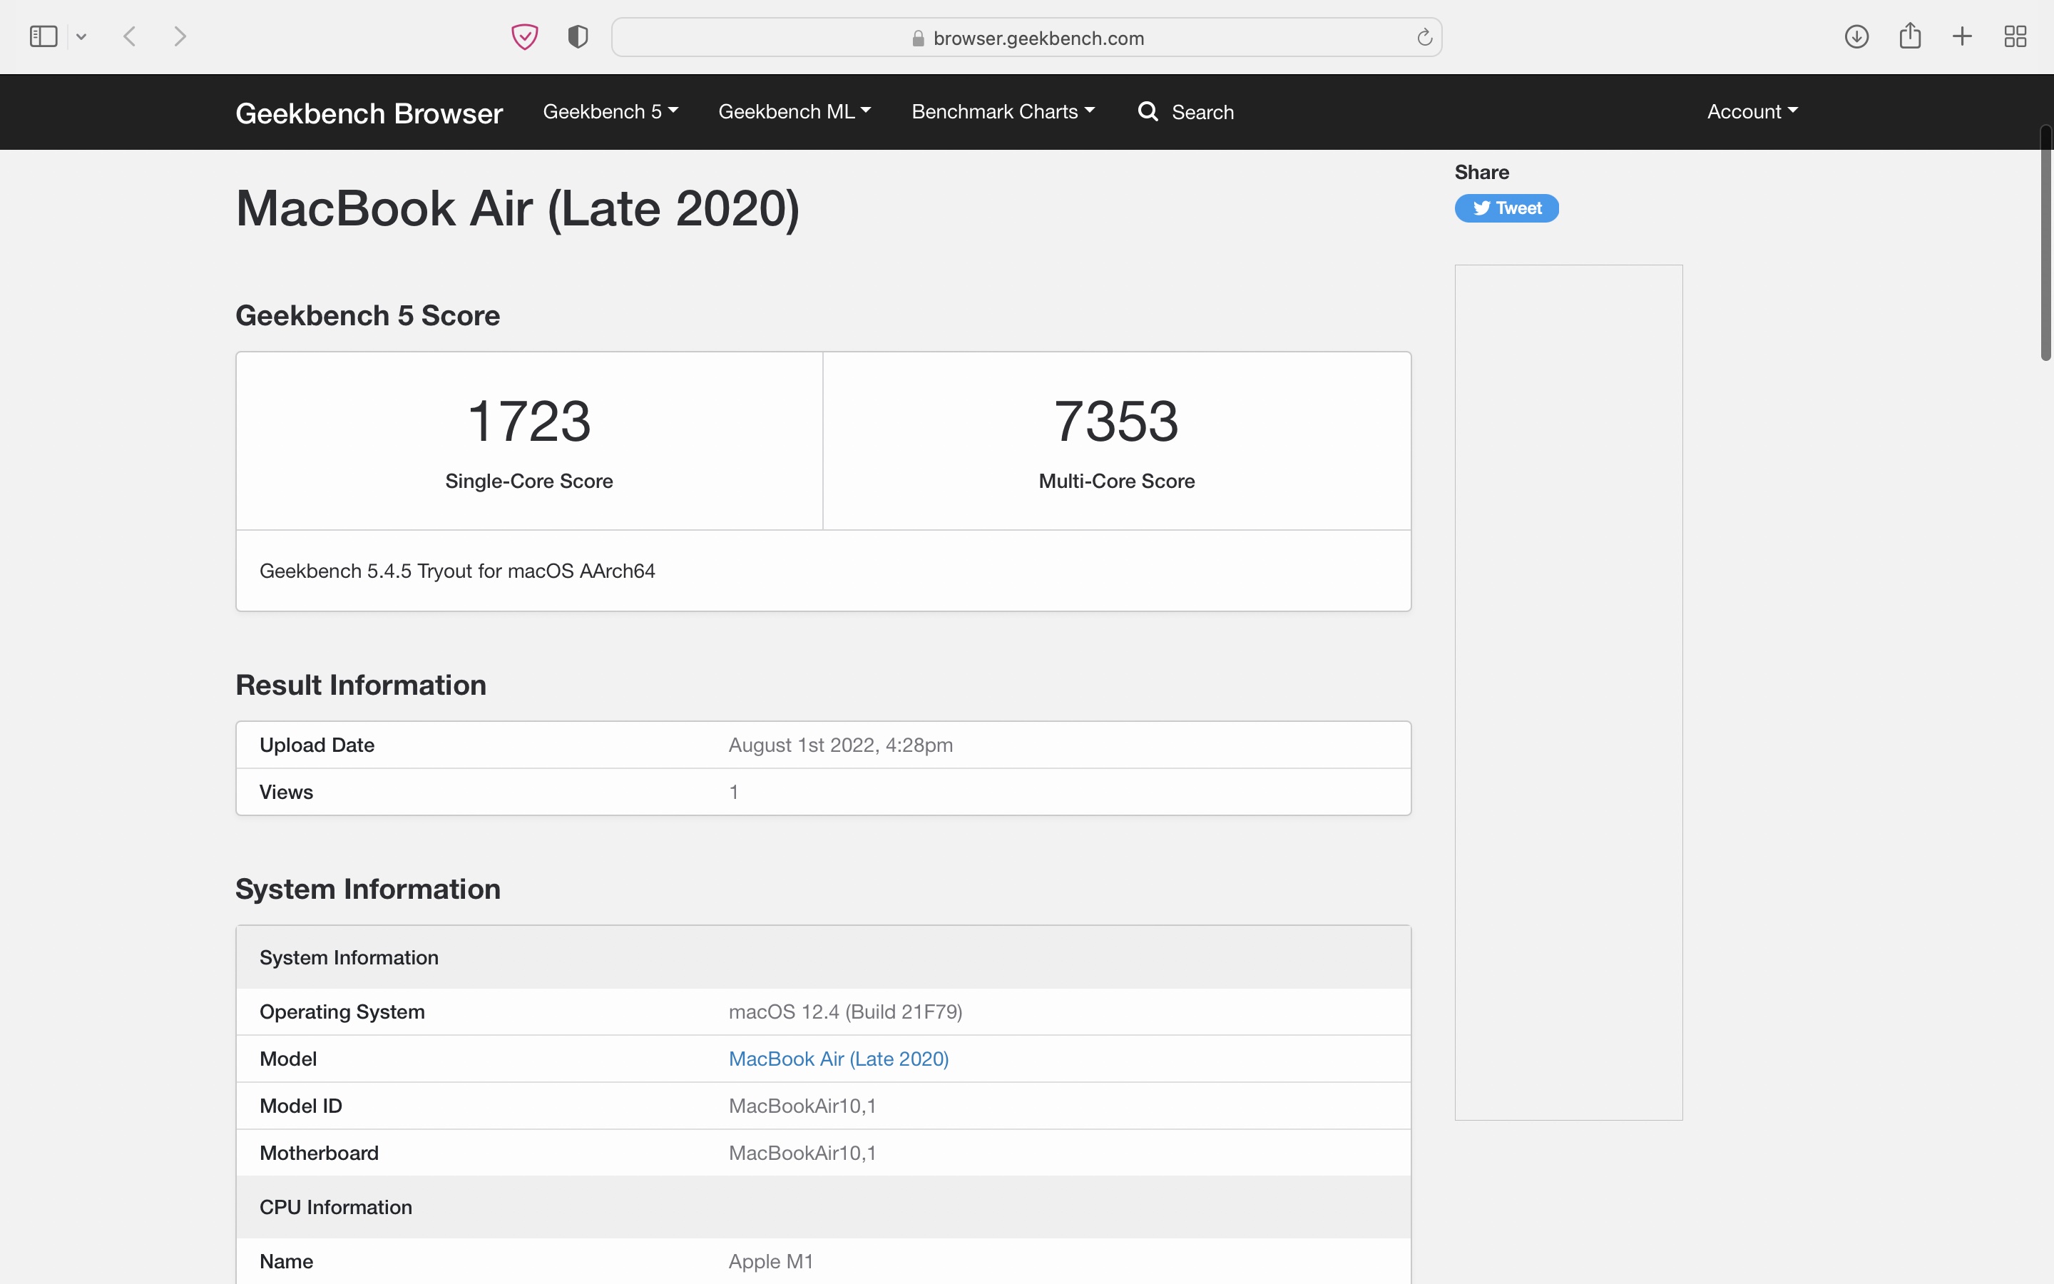Expand the Geekbench ML menu
Screen dimensions: 2054x1284
[794, 112]
